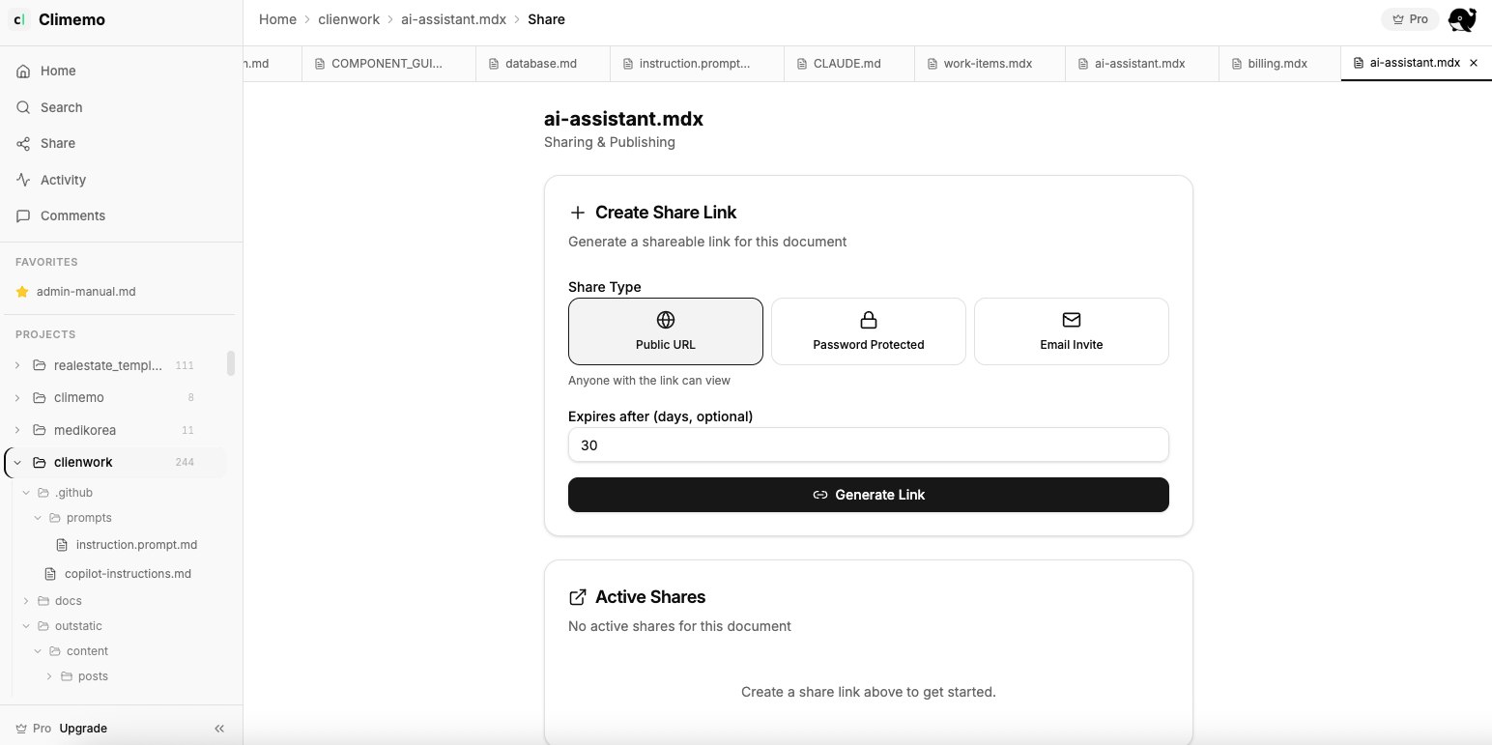
Task: Select Password Protected share type
Action: (868, 331)
